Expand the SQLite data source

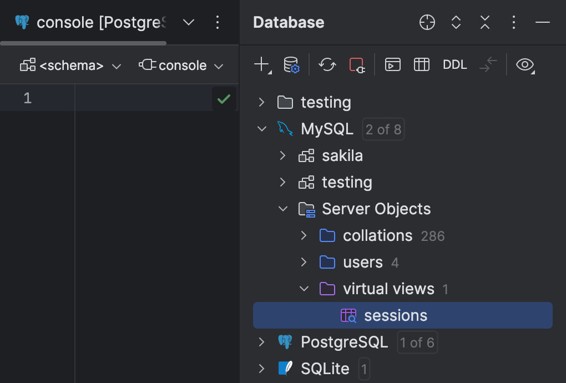(x=261, y=368)
